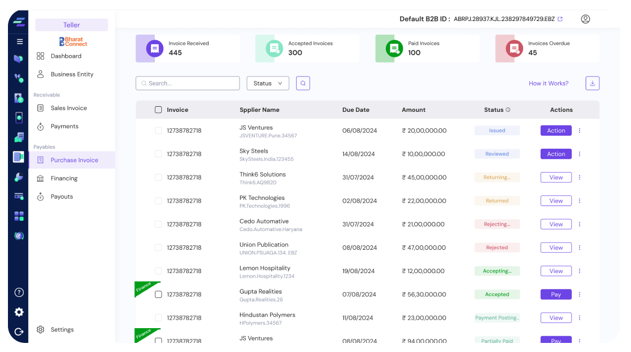Open external link icon beside B2B ID

point(560,19)
